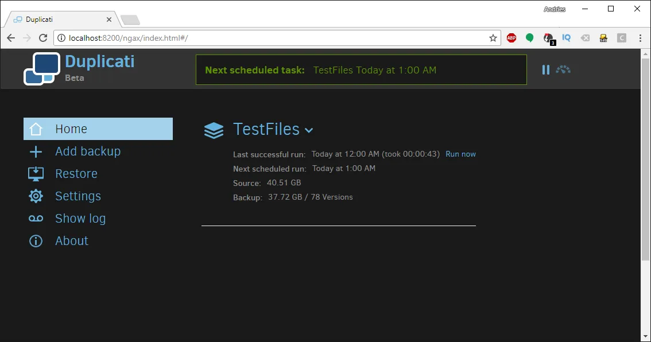The image size is (651, 342).
Task: Open the Settings page label
Action: tap(78, 196)
